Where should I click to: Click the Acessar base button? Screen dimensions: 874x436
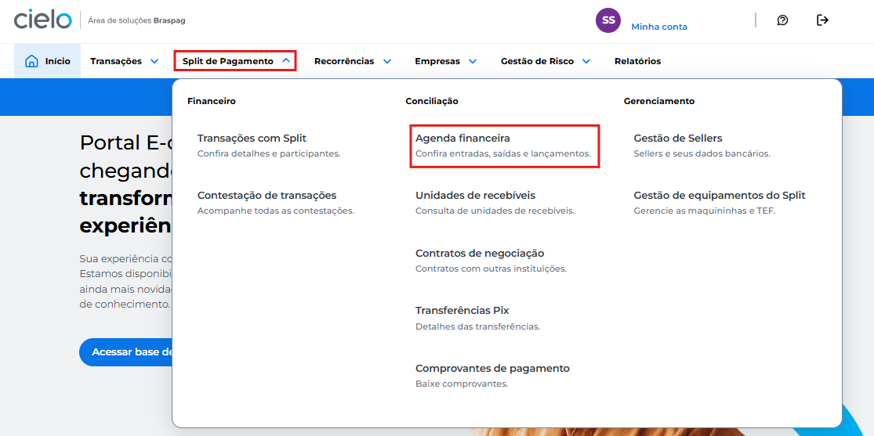tap(126, 352)
